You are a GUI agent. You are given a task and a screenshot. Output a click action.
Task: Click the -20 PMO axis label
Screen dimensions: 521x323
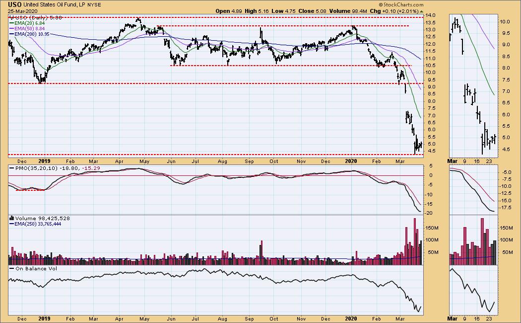(x=429, y=213)
